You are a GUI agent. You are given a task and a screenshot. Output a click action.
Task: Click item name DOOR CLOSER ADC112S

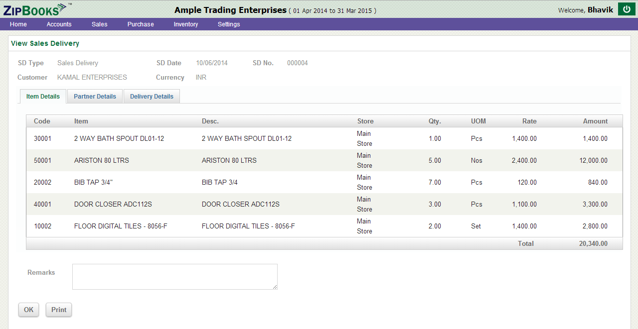point(113,205)
